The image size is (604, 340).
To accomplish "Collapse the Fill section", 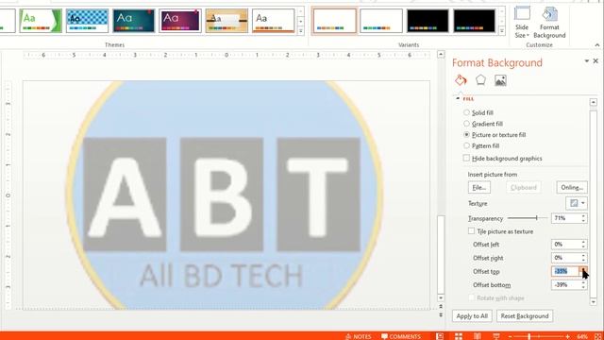I will pyautogui.click(x=458, y=98).
